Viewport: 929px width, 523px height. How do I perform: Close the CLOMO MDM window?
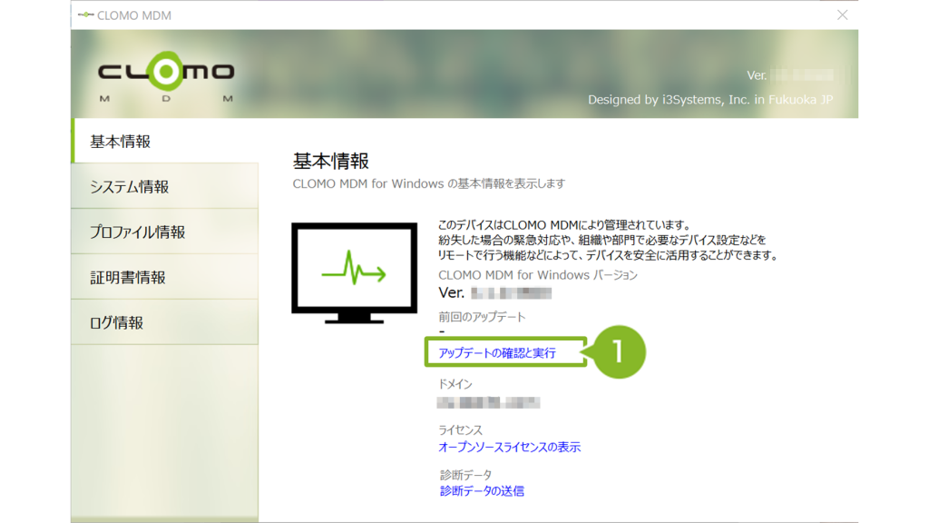pos(842,15)
